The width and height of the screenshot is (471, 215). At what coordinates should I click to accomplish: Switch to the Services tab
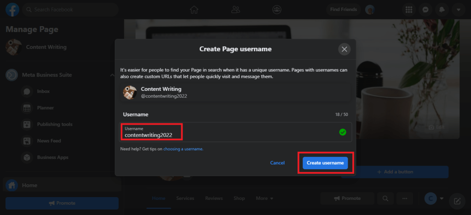[185, 198]
